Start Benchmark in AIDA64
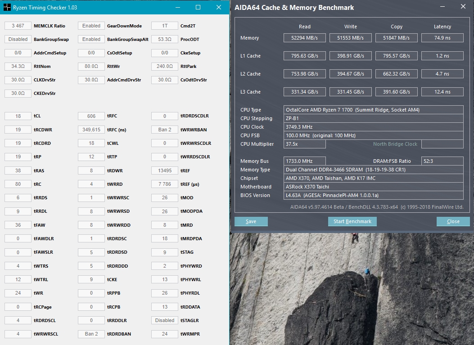The width and height of the screenshot is (474, 345). [x=352, y=221]
